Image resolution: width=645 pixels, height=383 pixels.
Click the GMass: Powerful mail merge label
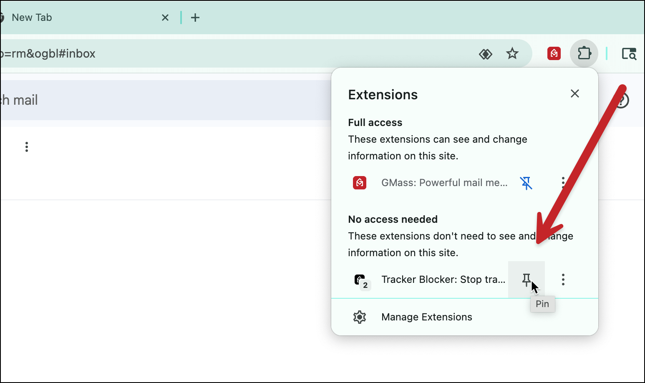click(x=444, y=183)
